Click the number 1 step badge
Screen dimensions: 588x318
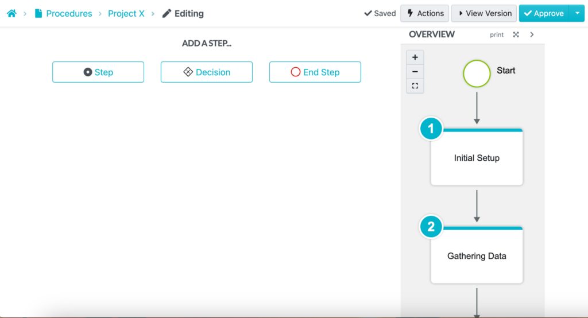pyautogui.click(x=431, y=129)
